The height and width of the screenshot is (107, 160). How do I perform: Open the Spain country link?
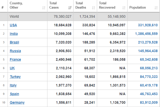pos(14,94)
